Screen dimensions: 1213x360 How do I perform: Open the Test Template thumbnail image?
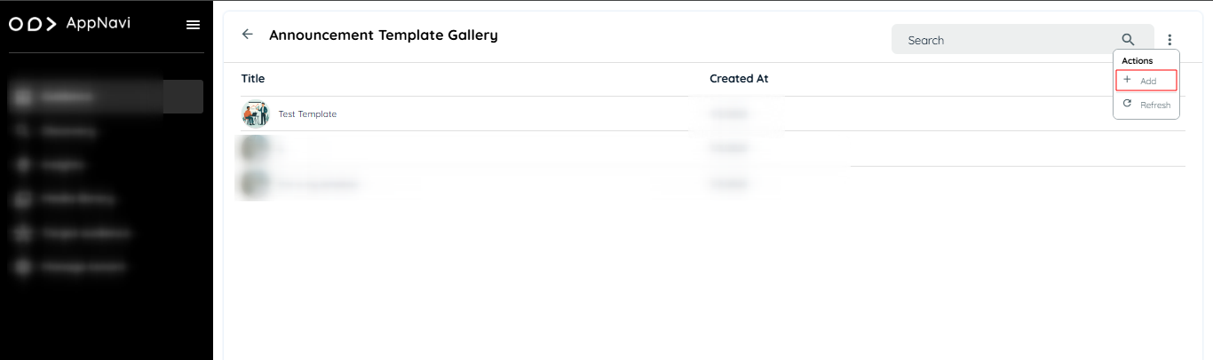coord(256,113)
